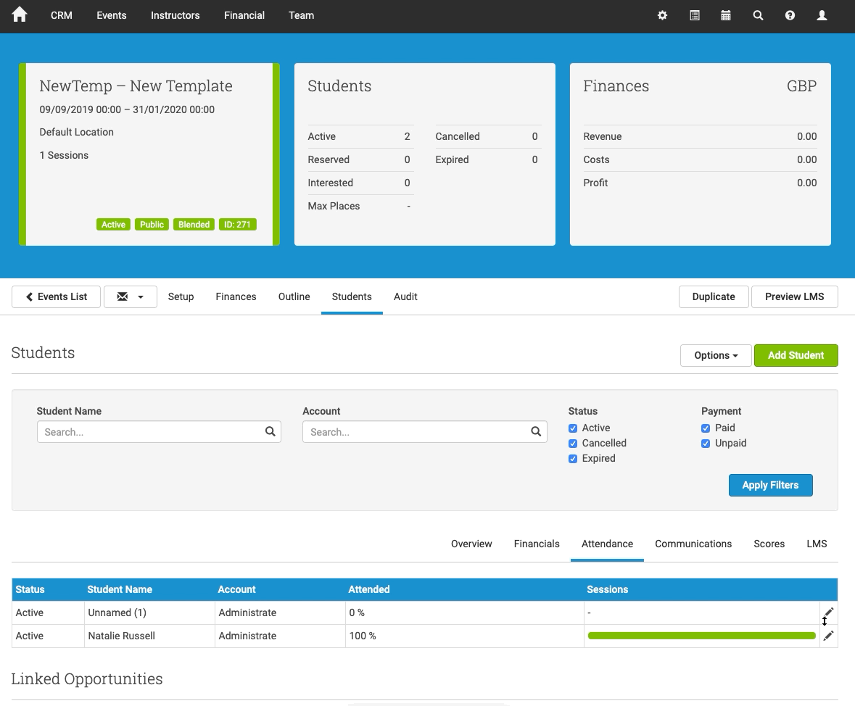Click the Add Student button
Image resolution: width=855 pixels, height=706 pixels.
796,355
